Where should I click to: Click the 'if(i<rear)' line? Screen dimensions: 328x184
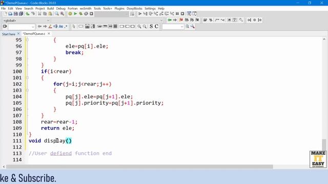pyautogui.click(x=56, y=72)
